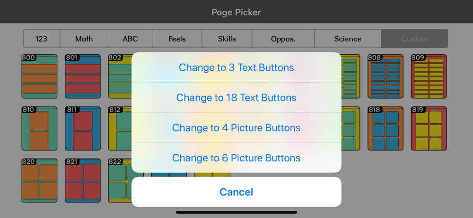This screenshot has width=473, height=218.
Task: Select Change to 4 Picture Buttons
Action: pos(236,128)
